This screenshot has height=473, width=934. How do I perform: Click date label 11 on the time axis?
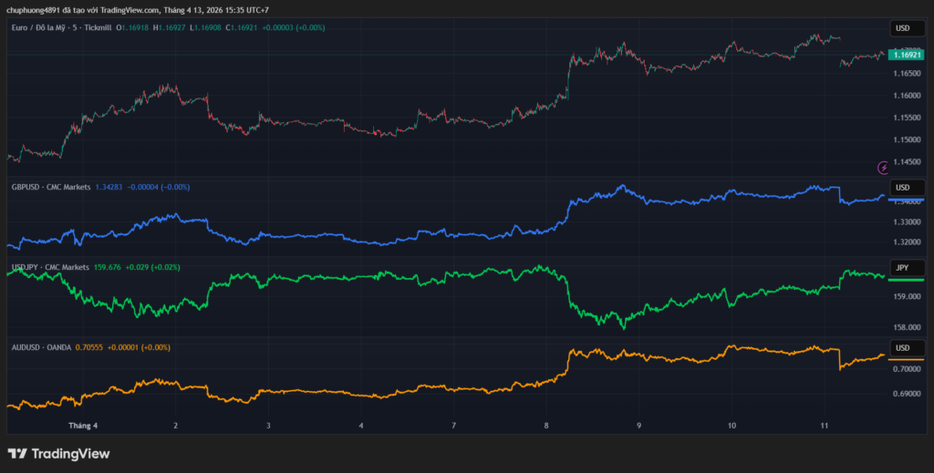pos(825,425)
